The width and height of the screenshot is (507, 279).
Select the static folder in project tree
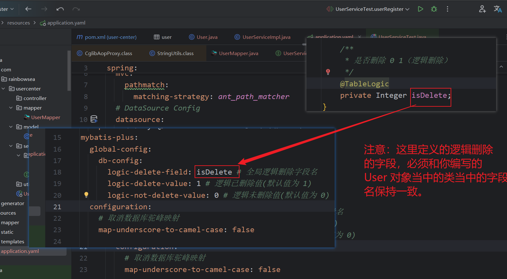coord(7,232)
